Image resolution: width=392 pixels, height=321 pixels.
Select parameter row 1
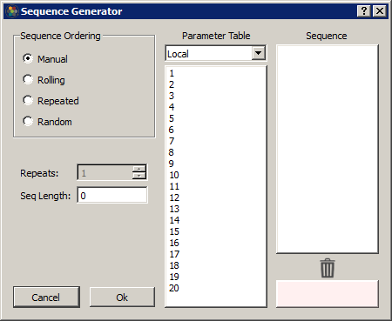tap(215, 73)
